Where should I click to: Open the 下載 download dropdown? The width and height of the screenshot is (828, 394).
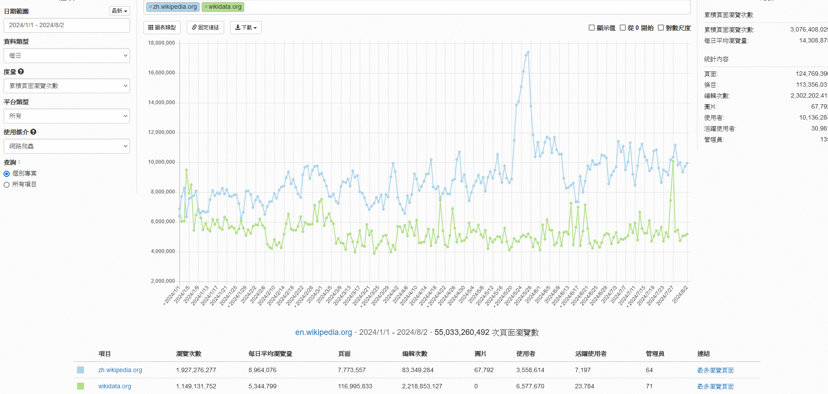click(246, 28)
